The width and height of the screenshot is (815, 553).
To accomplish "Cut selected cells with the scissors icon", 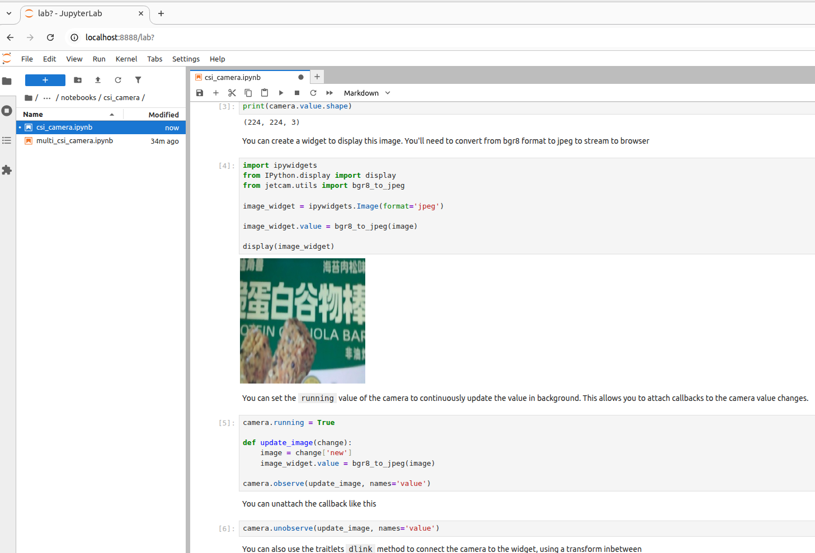I will (x=232, y=93).
